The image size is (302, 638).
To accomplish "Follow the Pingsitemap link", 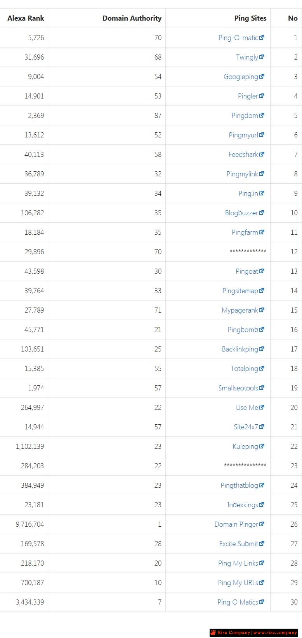I will click(240, 291).
